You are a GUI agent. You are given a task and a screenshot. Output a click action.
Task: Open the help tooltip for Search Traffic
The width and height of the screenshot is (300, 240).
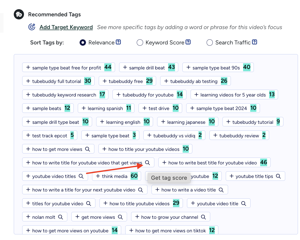[x=254, y=42]
